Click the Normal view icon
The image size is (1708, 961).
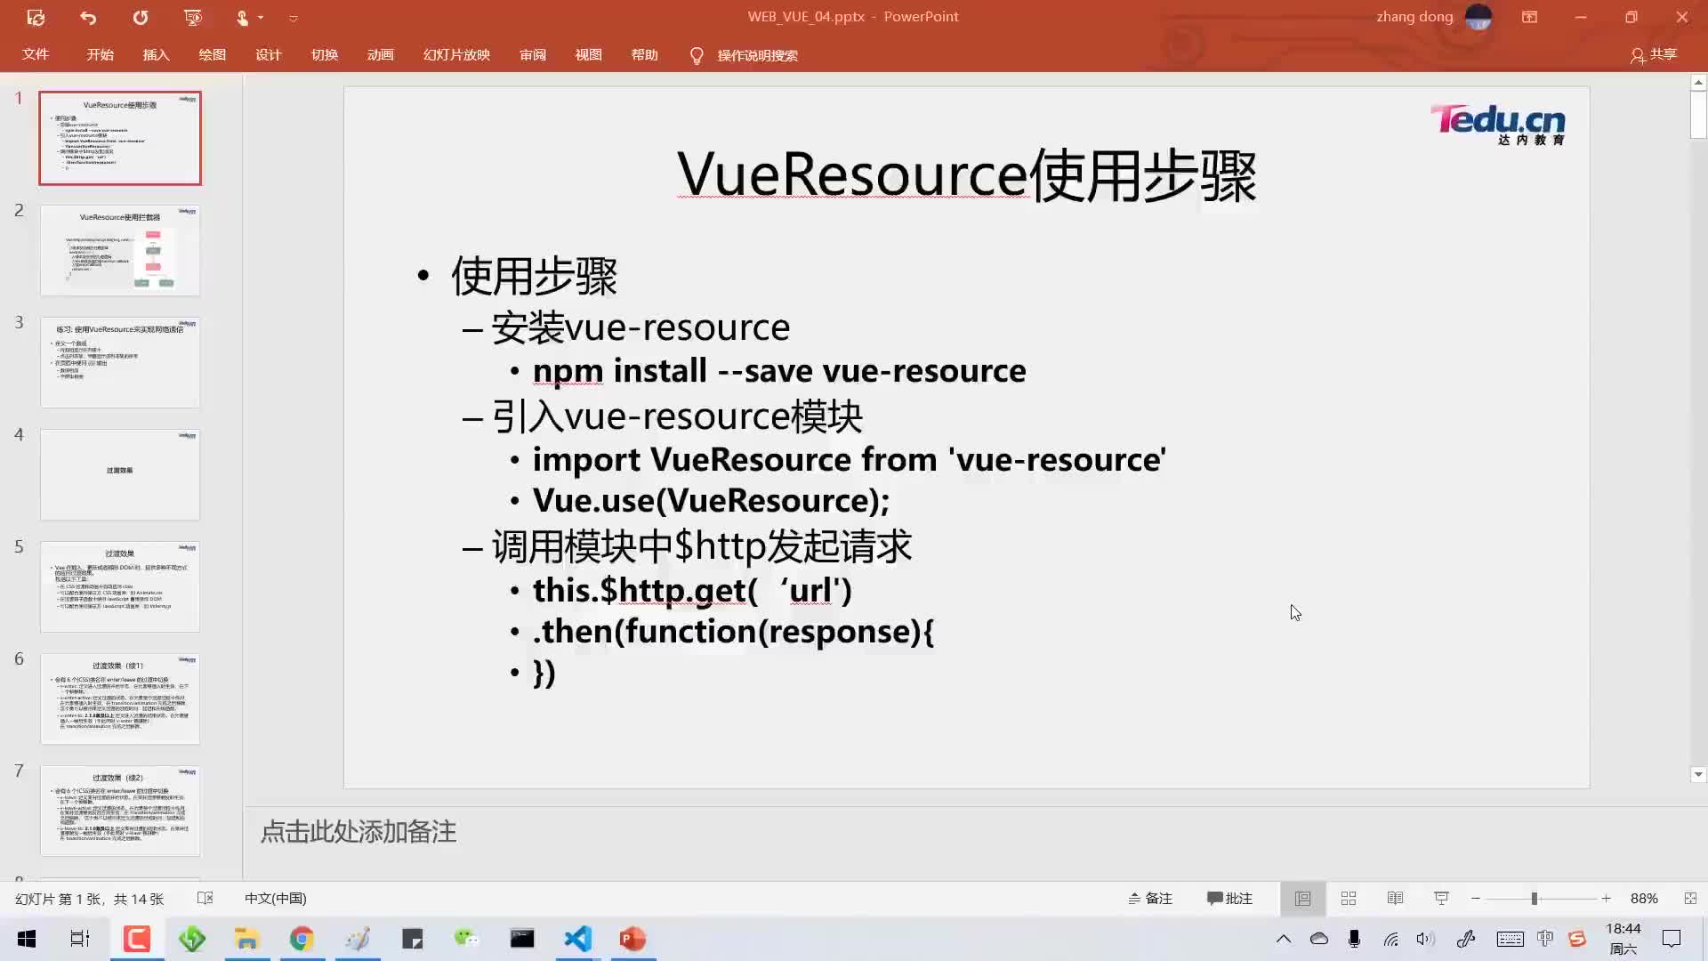point(1301,898)
